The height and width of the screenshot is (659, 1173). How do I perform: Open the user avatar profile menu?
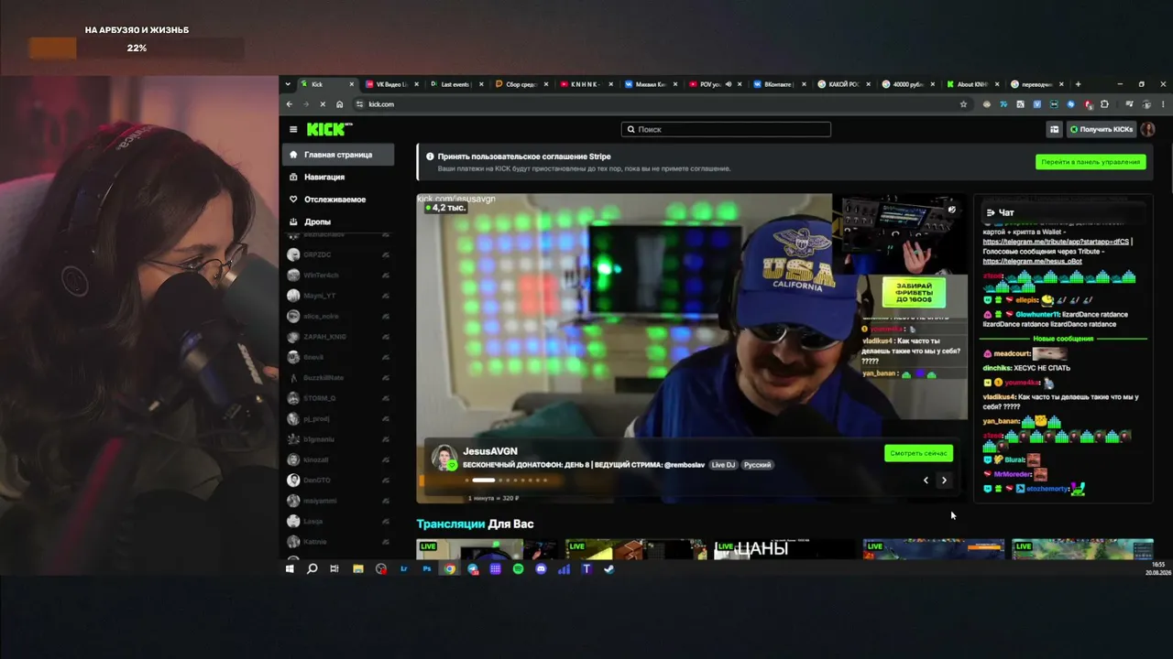click(x=1147, y=130)
